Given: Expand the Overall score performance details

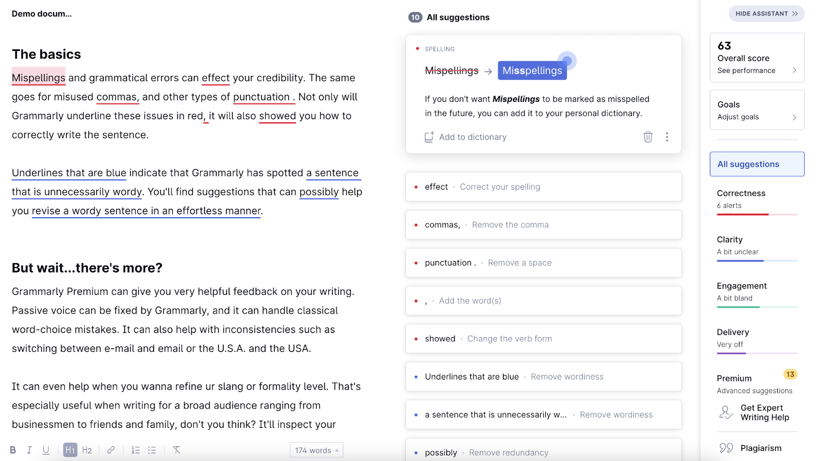Looking at the screenshot, I should [x=757, y=70].
